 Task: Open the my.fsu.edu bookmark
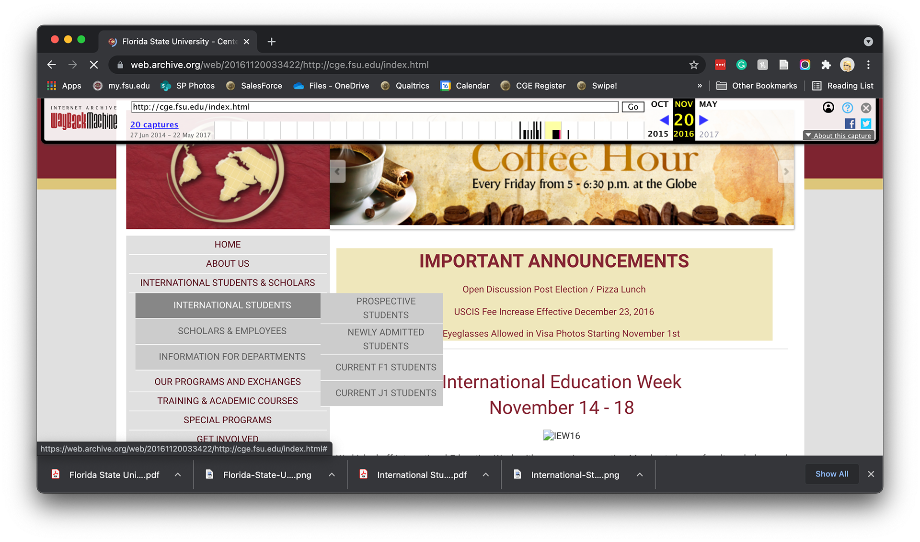tap(121, 86)
